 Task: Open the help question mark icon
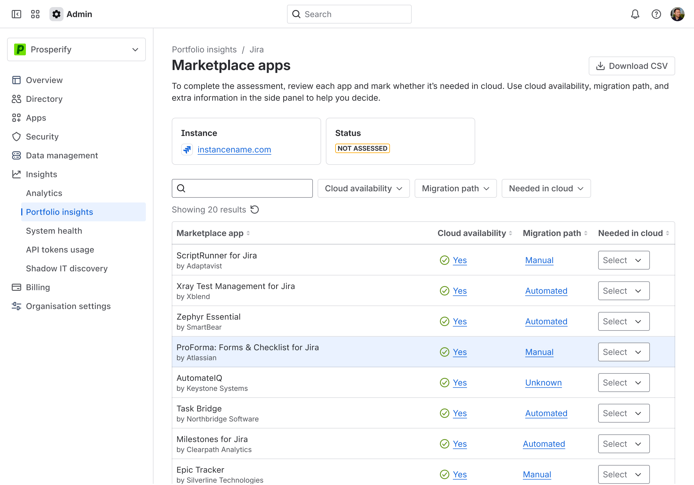656,14
